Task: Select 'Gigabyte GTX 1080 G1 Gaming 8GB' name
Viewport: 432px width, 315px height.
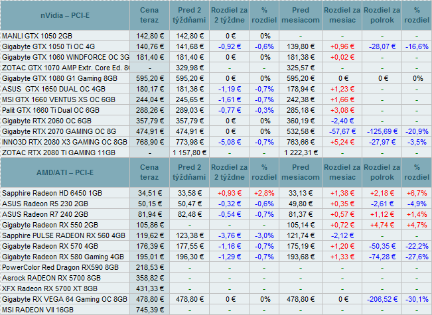Action: tap(60, 78)
